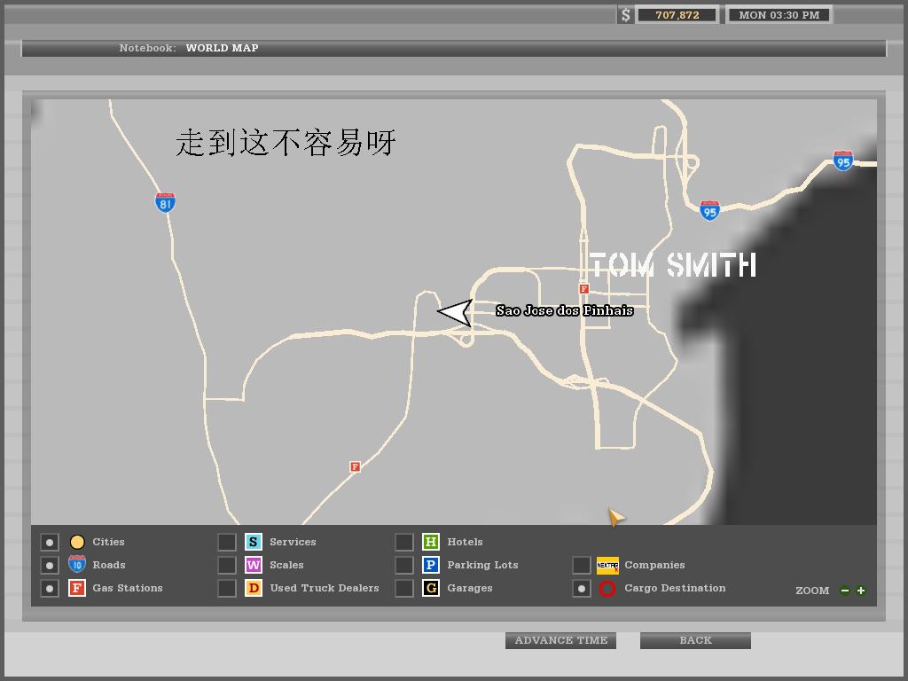
Task: Click the white arrow truck position marker
Action: pos(455,312)
